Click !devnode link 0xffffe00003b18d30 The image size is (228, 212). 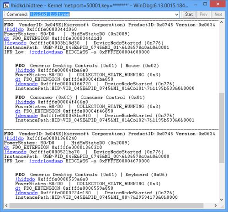(15, 43)
